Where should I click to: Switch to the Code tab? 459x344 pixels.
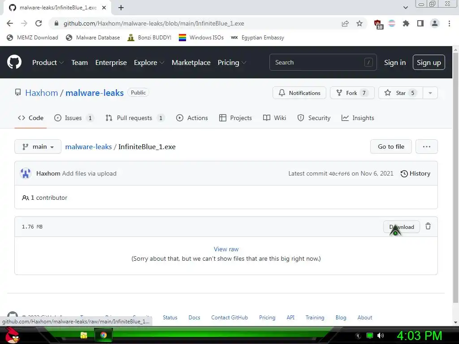pyautogui.click(x=30, y=118)
